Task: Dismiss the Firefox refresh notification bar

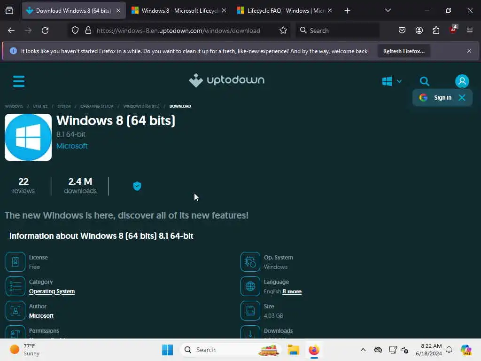Action: pyautogui.click(x=469, y=51)
